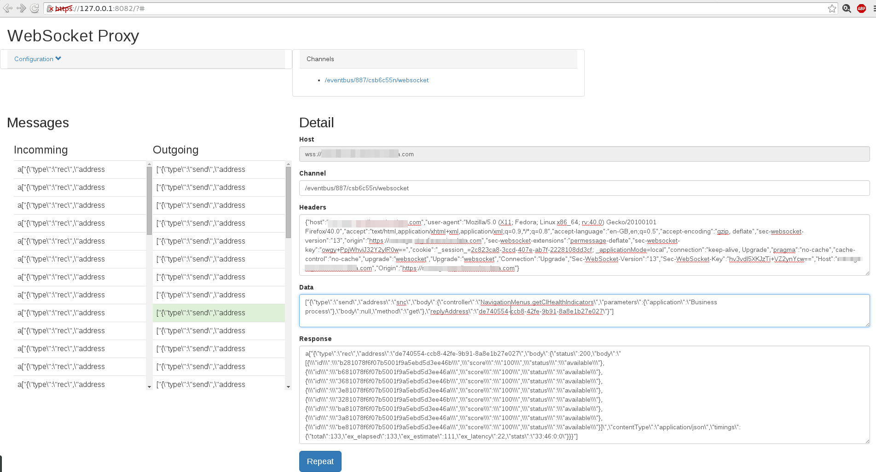Viewport: 876px width, 472px height.
Task: Click inside the Headers text area
Action: (x=584, y=245)
